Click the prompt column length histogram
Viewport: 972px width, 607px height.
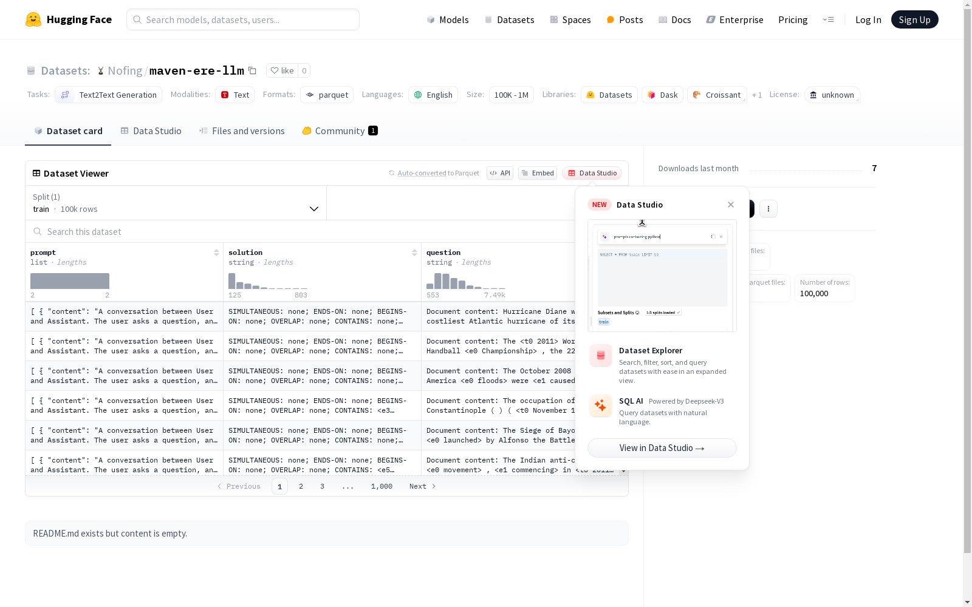coord(70,281)
